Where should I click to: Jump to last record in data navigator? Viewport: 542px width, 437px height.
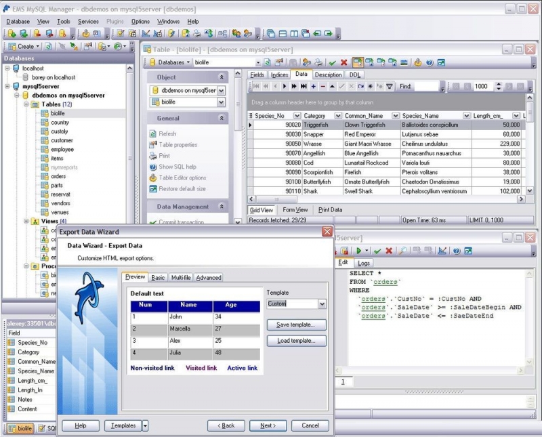point(304,87)
